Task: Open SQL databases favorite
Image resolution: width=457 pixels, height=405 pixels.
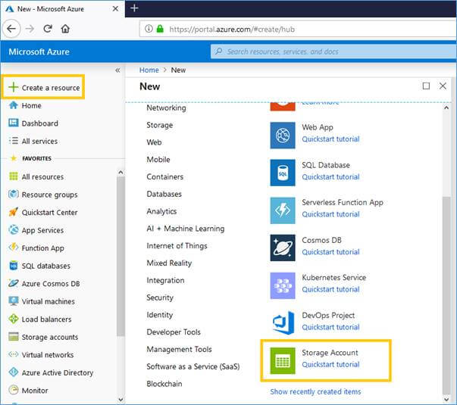Action: click(x=39, y=266)
